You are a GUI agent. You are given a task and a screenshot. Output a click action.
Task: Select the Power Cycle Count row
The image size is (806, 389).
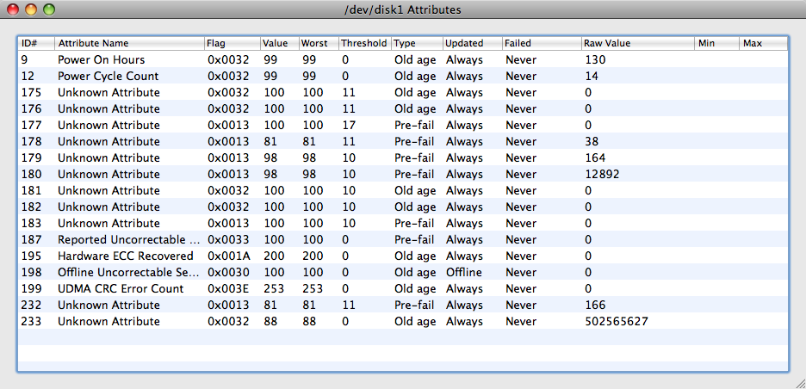(403, 76)
